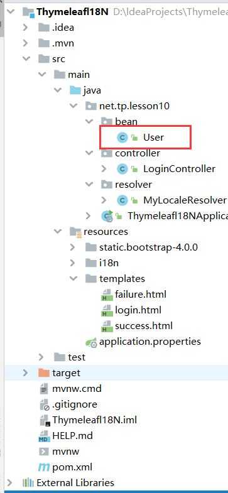Click the failure.html file icon
This screenshot has width=228, height=493.
click(107, 295)
